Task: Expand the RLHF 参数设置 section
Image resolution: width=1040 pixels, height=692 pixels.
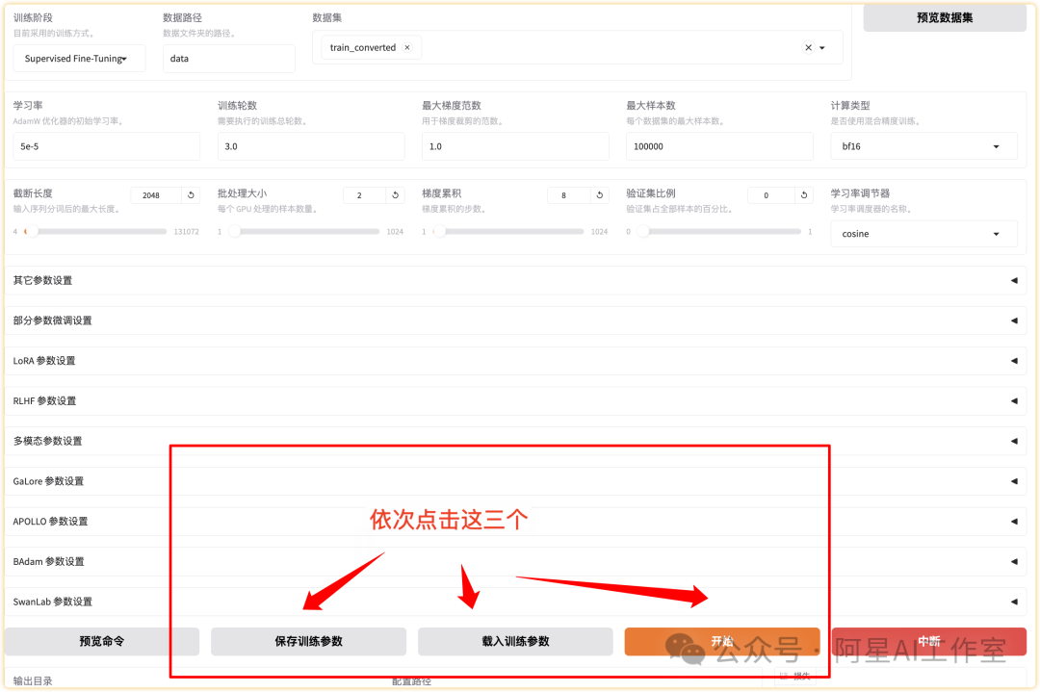Action: pyautogui.click(x=515, y=401)
